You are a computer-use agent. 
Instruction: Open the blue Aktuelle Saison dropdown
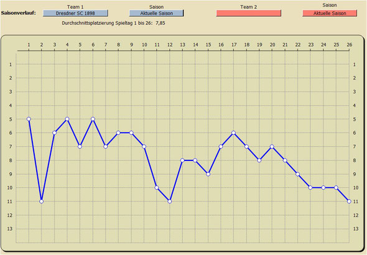coord(156,13)
